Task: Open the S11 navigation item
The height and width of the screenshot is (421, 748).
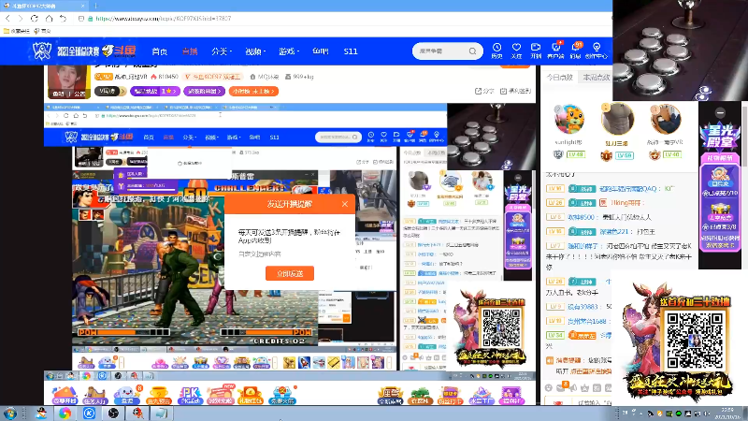Action: (351, 51)
